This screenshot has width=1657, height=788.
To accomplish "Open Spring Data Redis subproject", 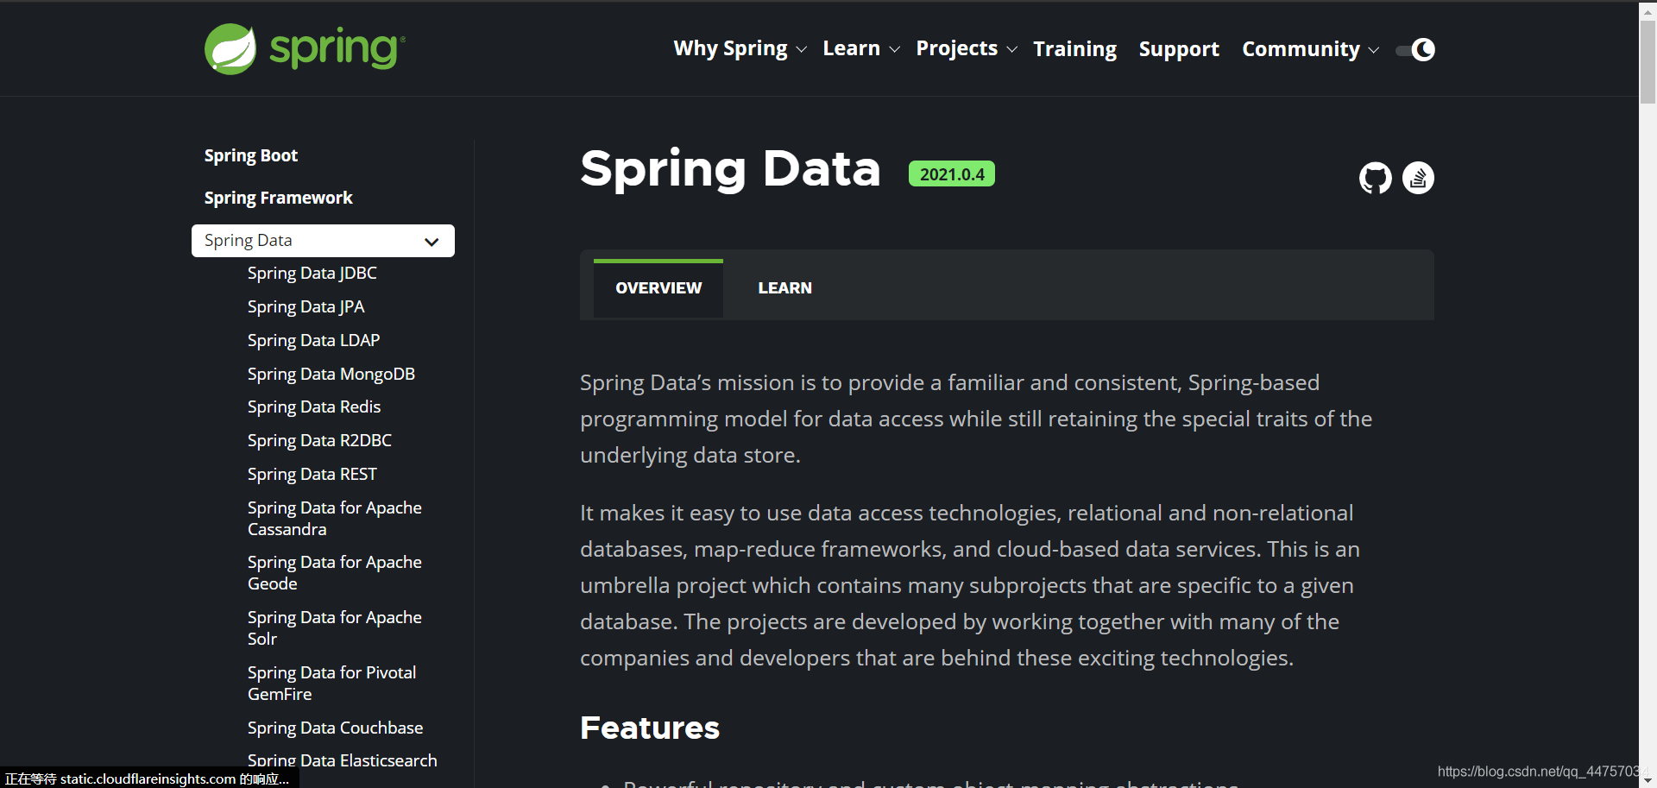I will [x=314, y=407].
